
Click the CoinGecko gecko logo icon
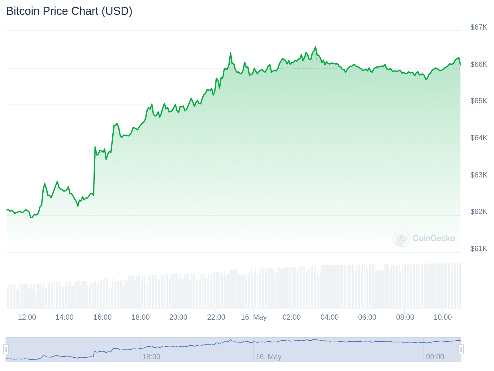(401, 238)
